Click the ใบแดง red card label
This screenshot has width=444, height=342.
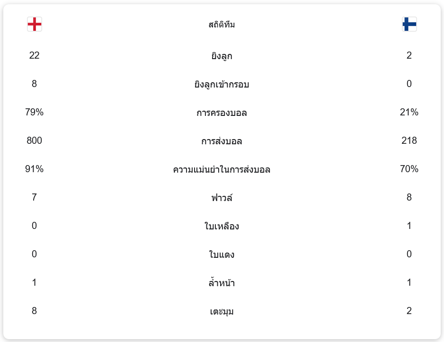click(x=222, y=254)
